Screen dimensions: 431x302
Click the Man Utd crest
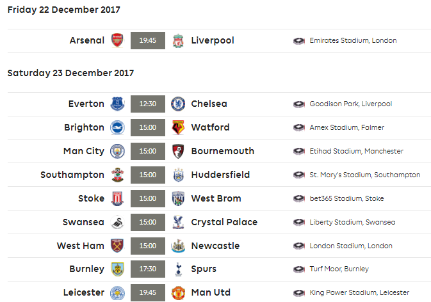click(178, 292)
